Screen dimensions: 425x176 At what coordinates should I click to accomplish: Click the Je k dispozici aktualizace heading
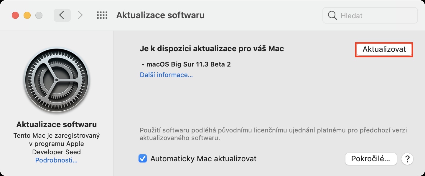point(212,49)
